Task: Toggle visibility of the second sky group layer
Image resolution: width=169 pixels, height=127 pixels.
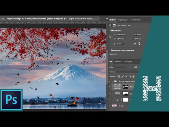Action: (x=110, y=93)
